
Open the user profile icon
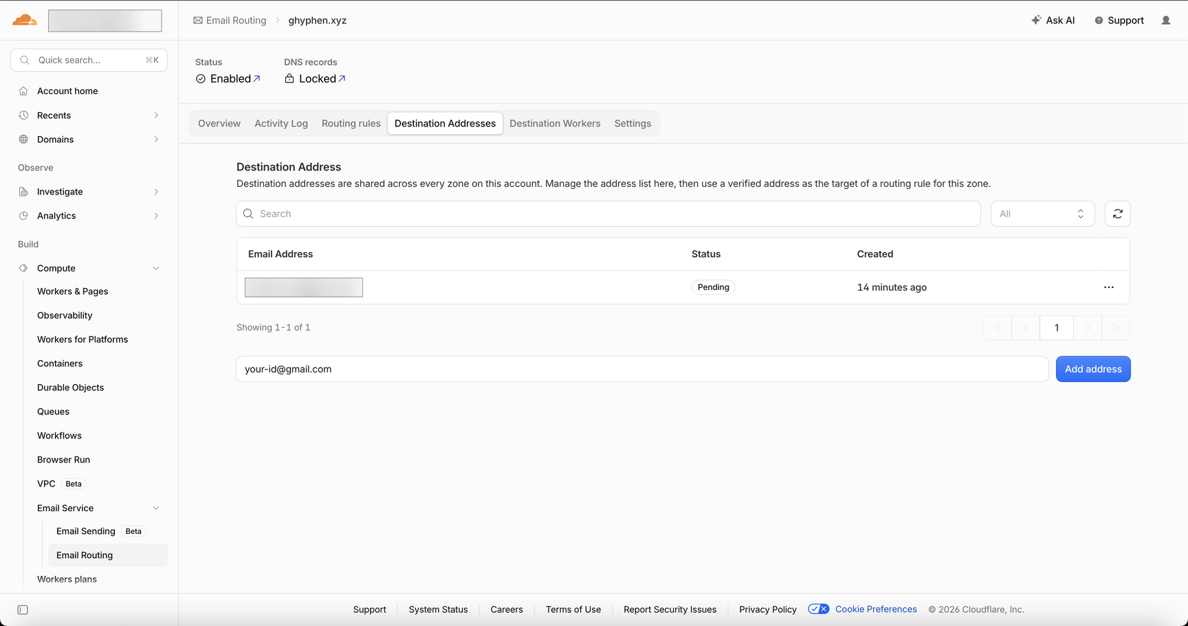click(x=1166, y=21)
